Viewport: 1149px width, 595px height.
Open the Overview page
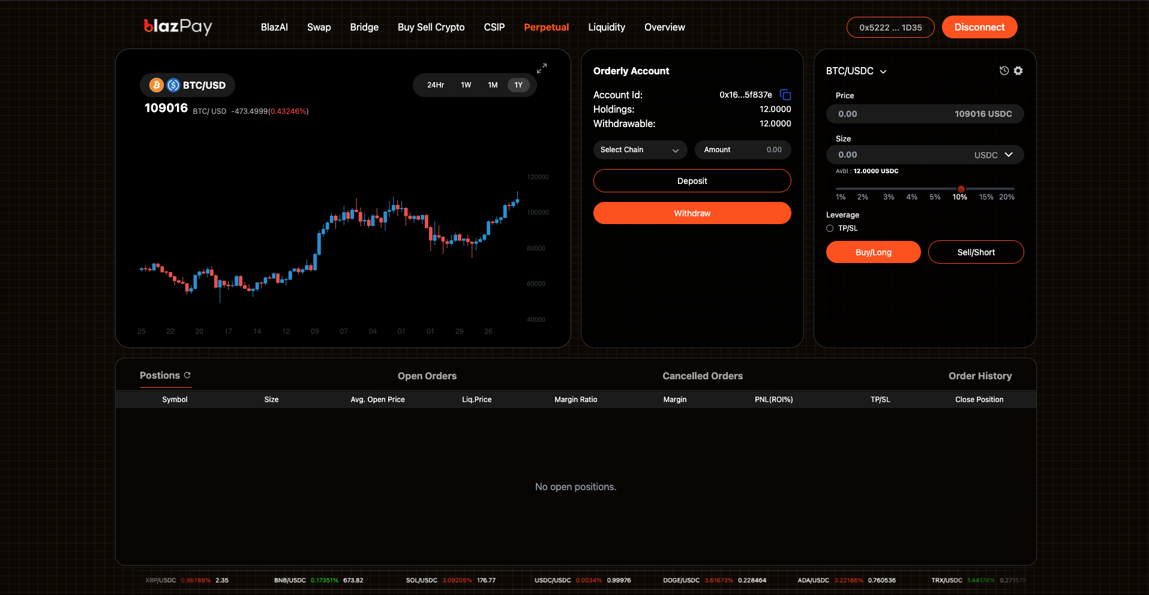point(665,27)
